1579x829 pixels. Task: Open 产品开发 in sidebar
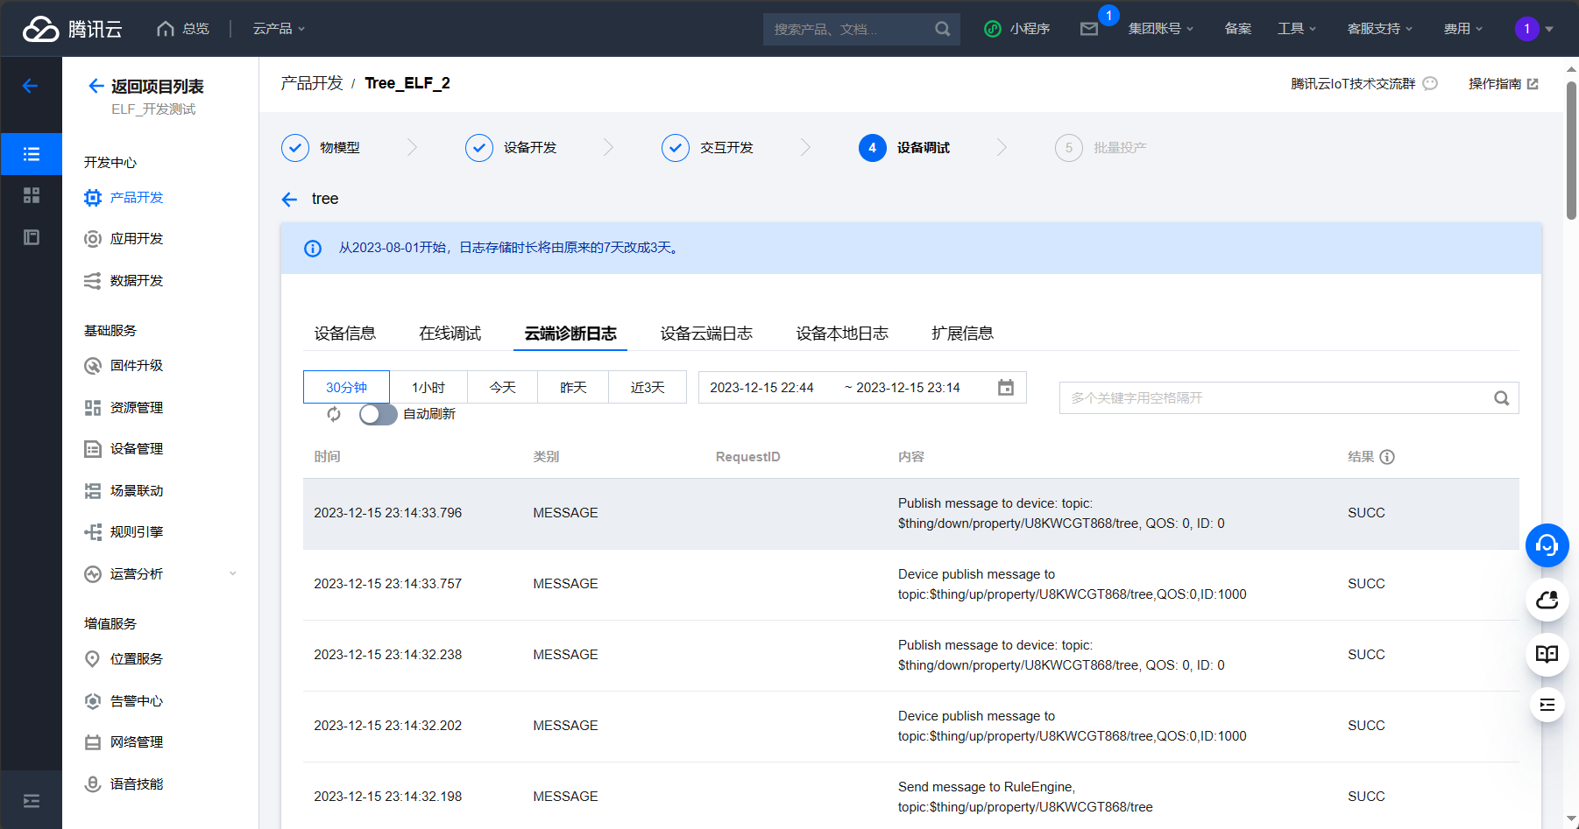[x=124, y=198]
